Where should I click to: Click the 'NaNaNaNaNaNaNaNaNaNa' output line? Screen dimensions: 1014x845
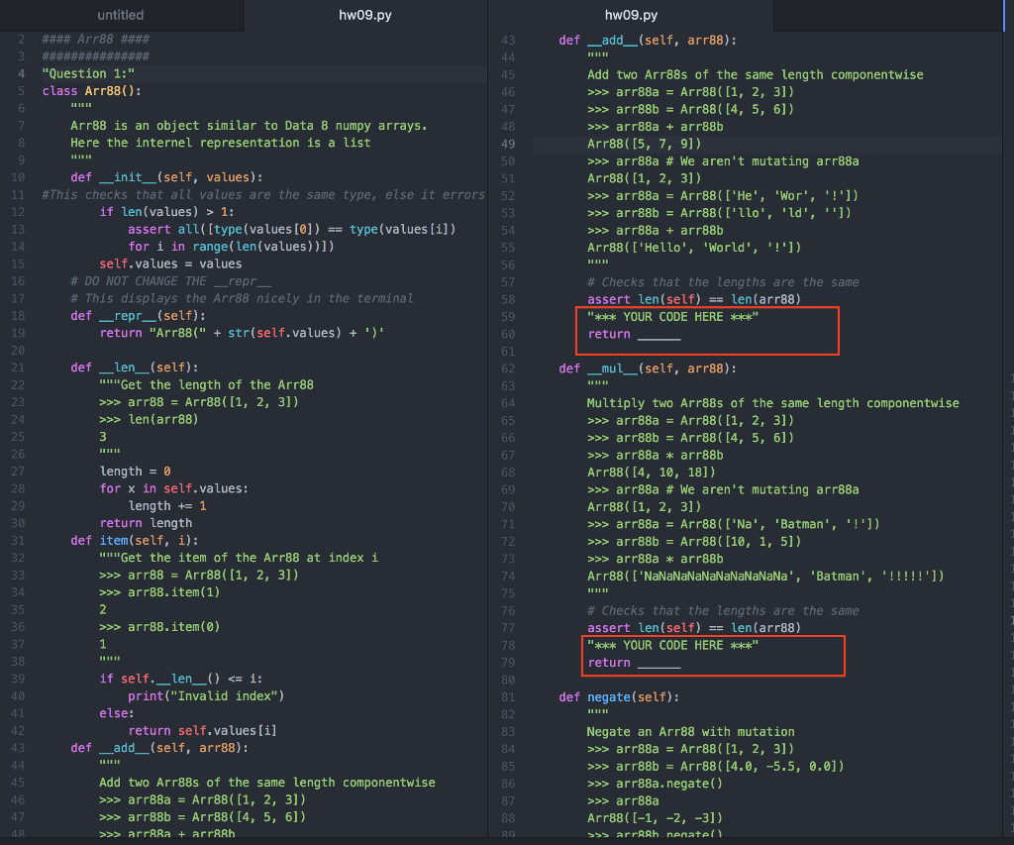pos(765,576)
